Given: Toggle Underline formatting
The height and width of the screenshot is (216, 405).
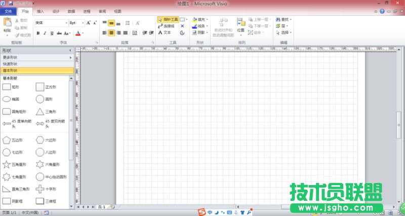Looking at the screenshot, I should click(52, 33).
